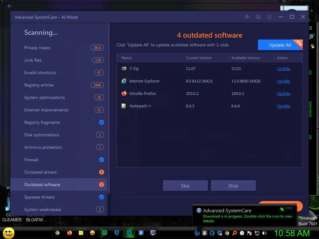Click the back arrow at top left
319x239 pixels.
pos(10,6)
